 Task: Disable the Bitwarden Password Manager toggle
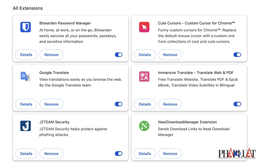point(119,55)
